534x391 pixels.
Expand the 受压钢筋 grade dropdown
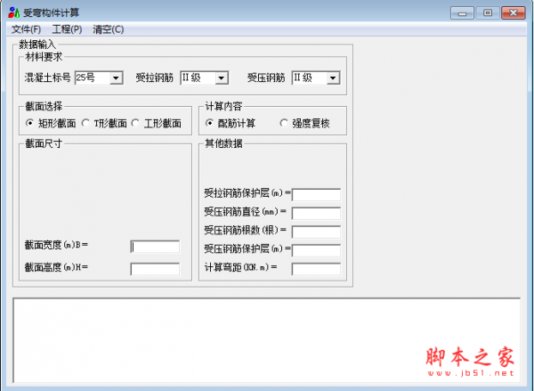[333, 78]
